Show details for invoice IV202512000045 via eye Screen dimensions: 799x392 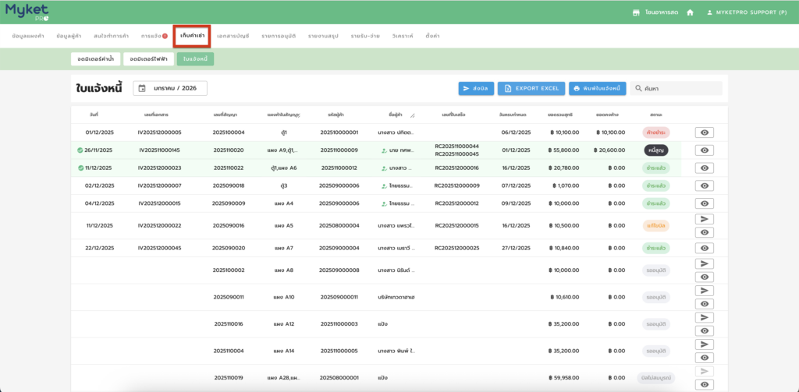click(x=704, y=249)
